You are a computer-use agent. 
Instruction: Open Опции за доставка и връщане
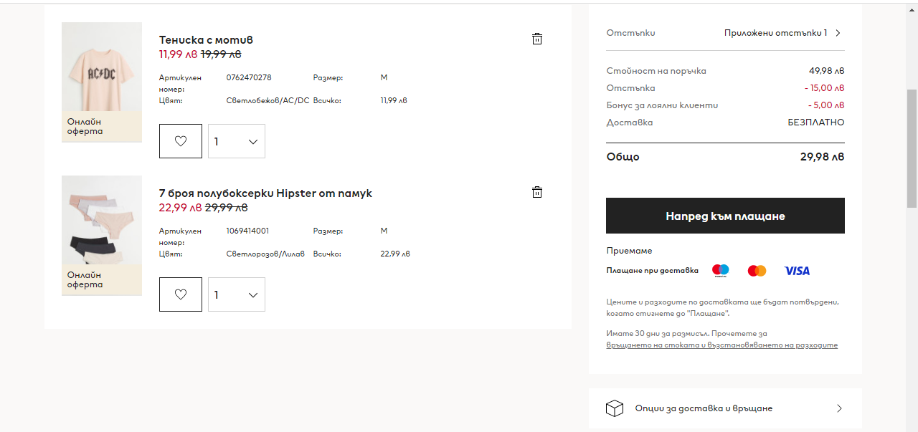pyautogui.click(x=704, y=408)
